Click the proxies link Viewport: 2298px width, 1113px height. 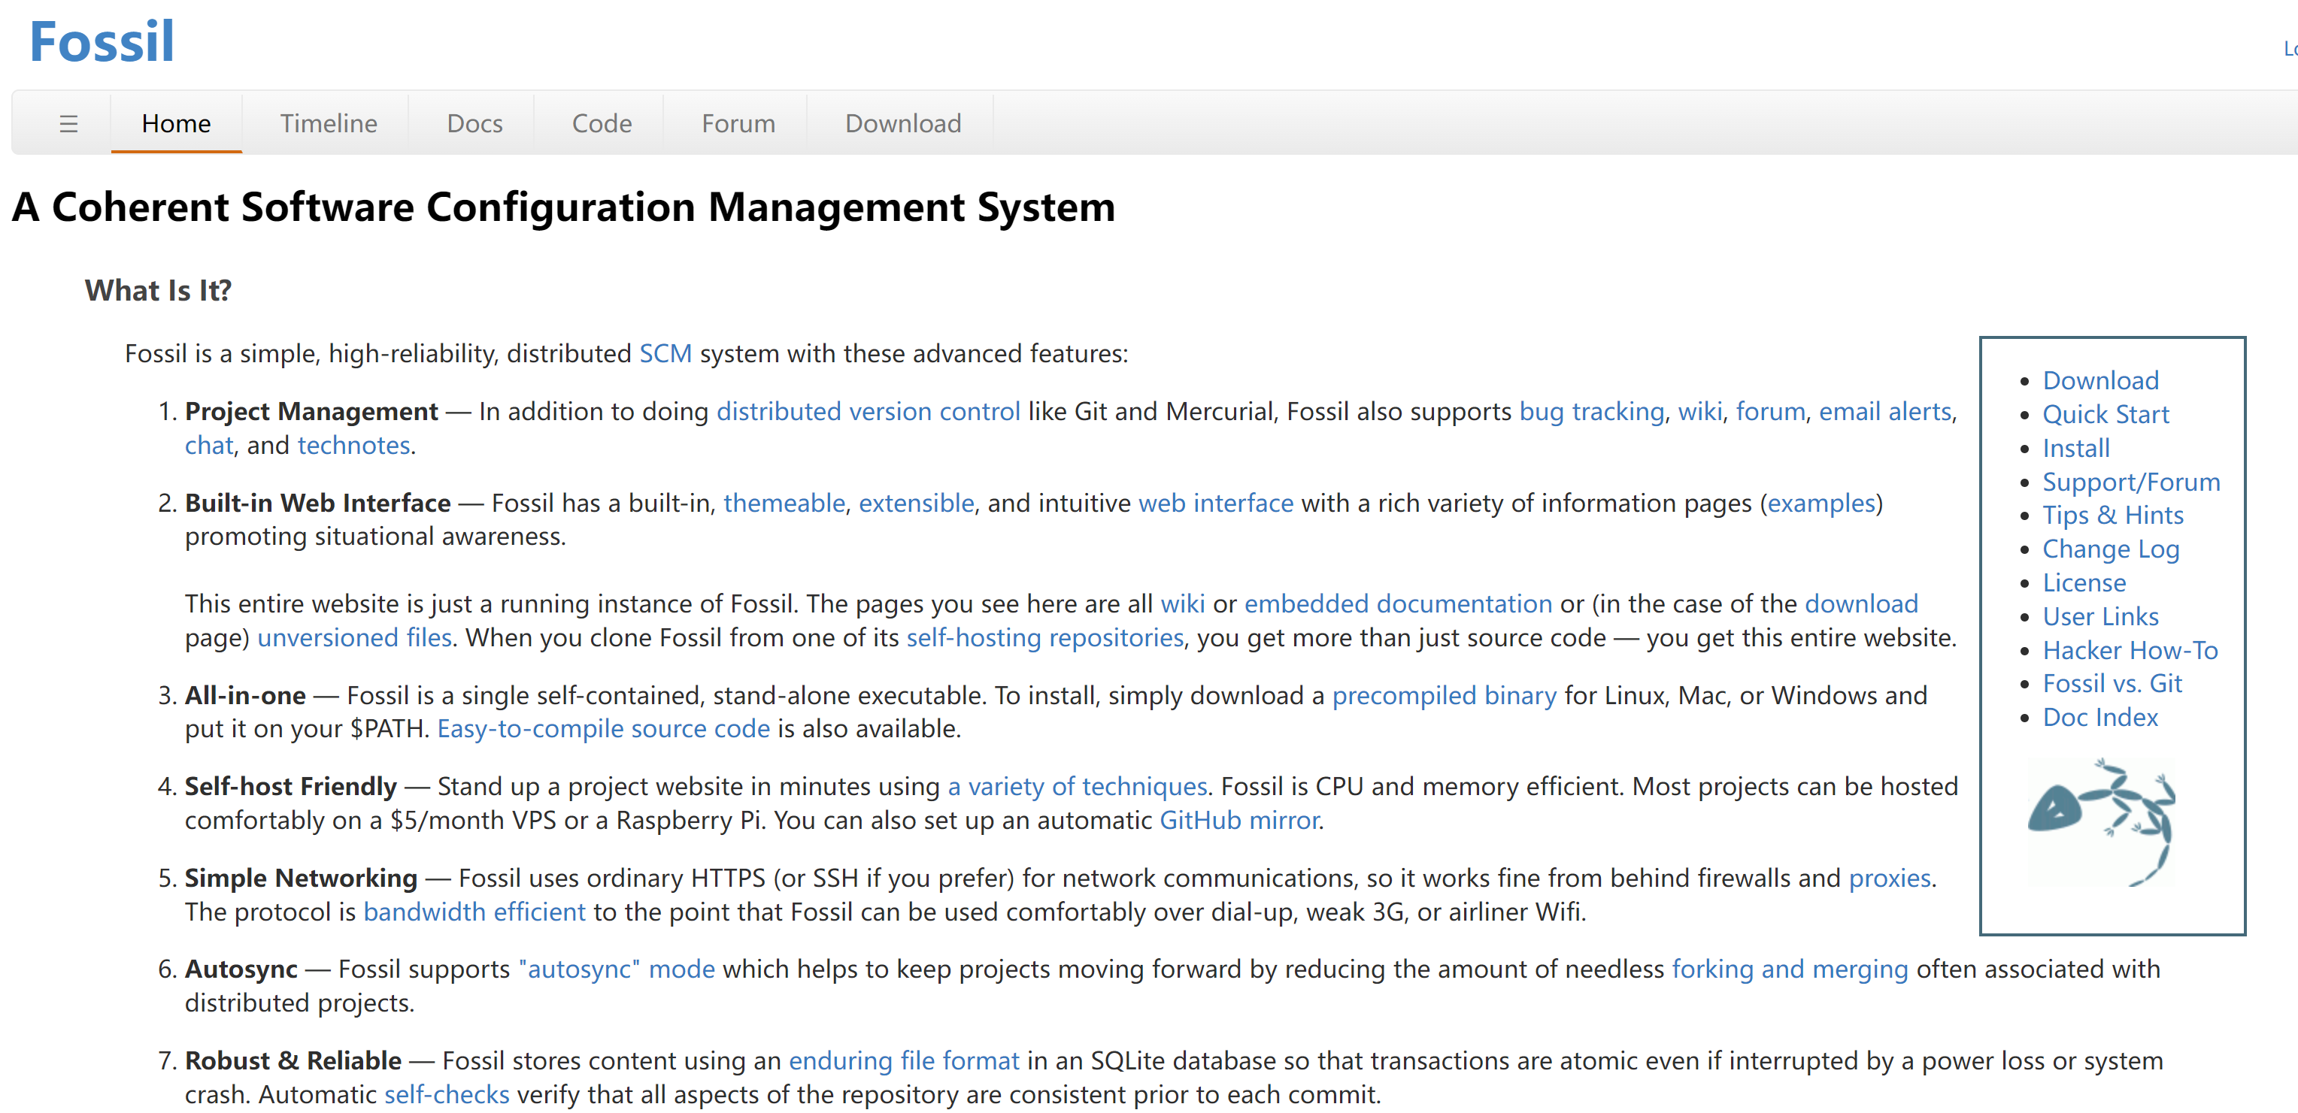pos(1888,879)
